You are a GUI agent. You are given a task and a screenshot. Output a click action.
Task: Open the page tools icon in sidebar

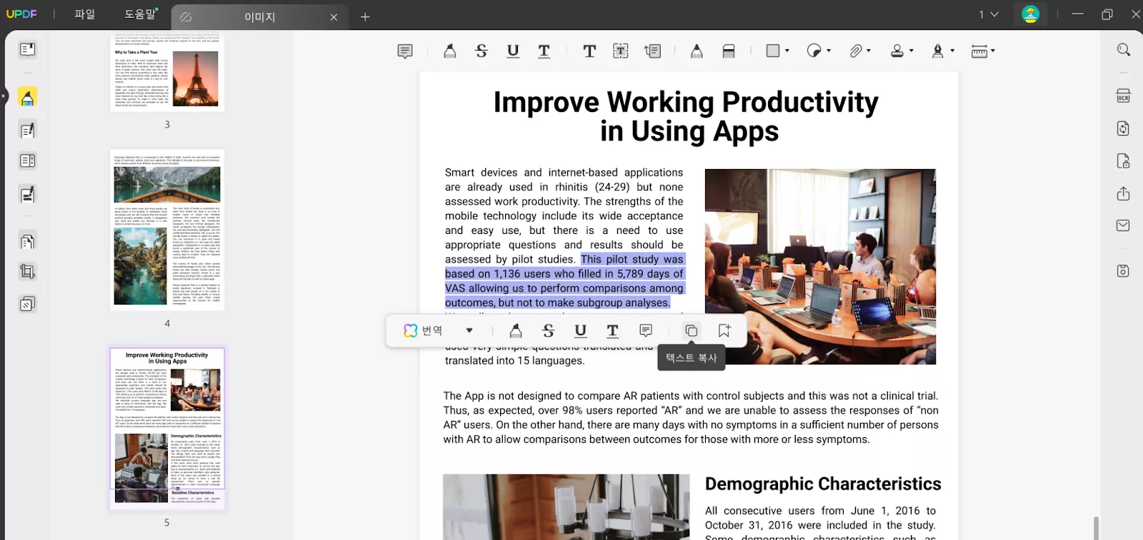[27, 241]
